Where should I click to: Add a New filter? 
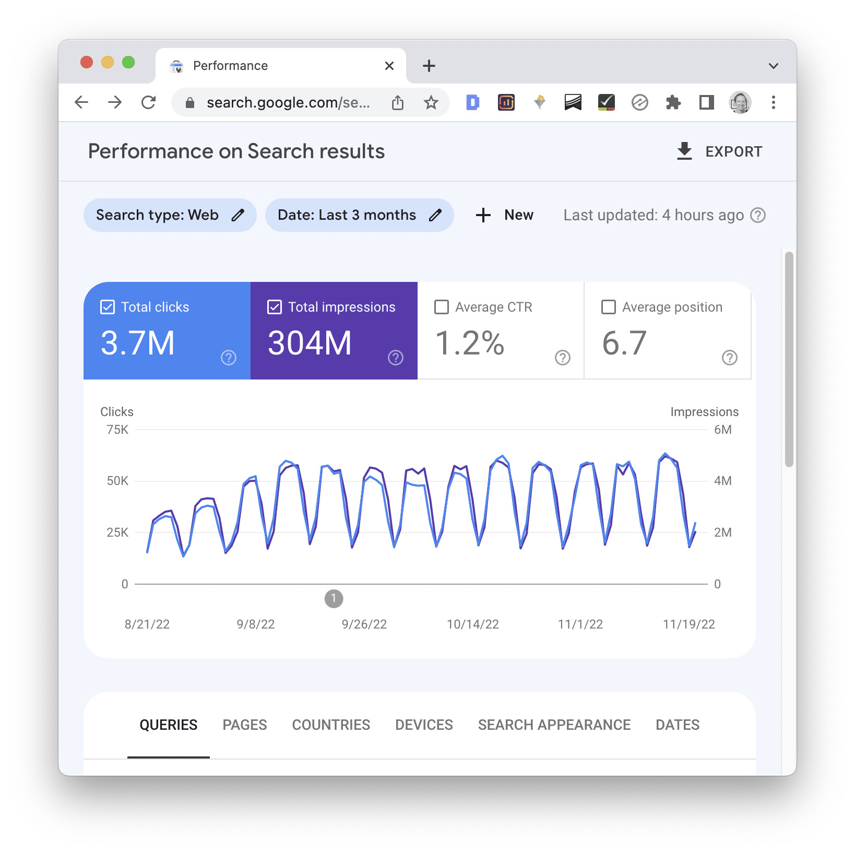pos(505,215)
